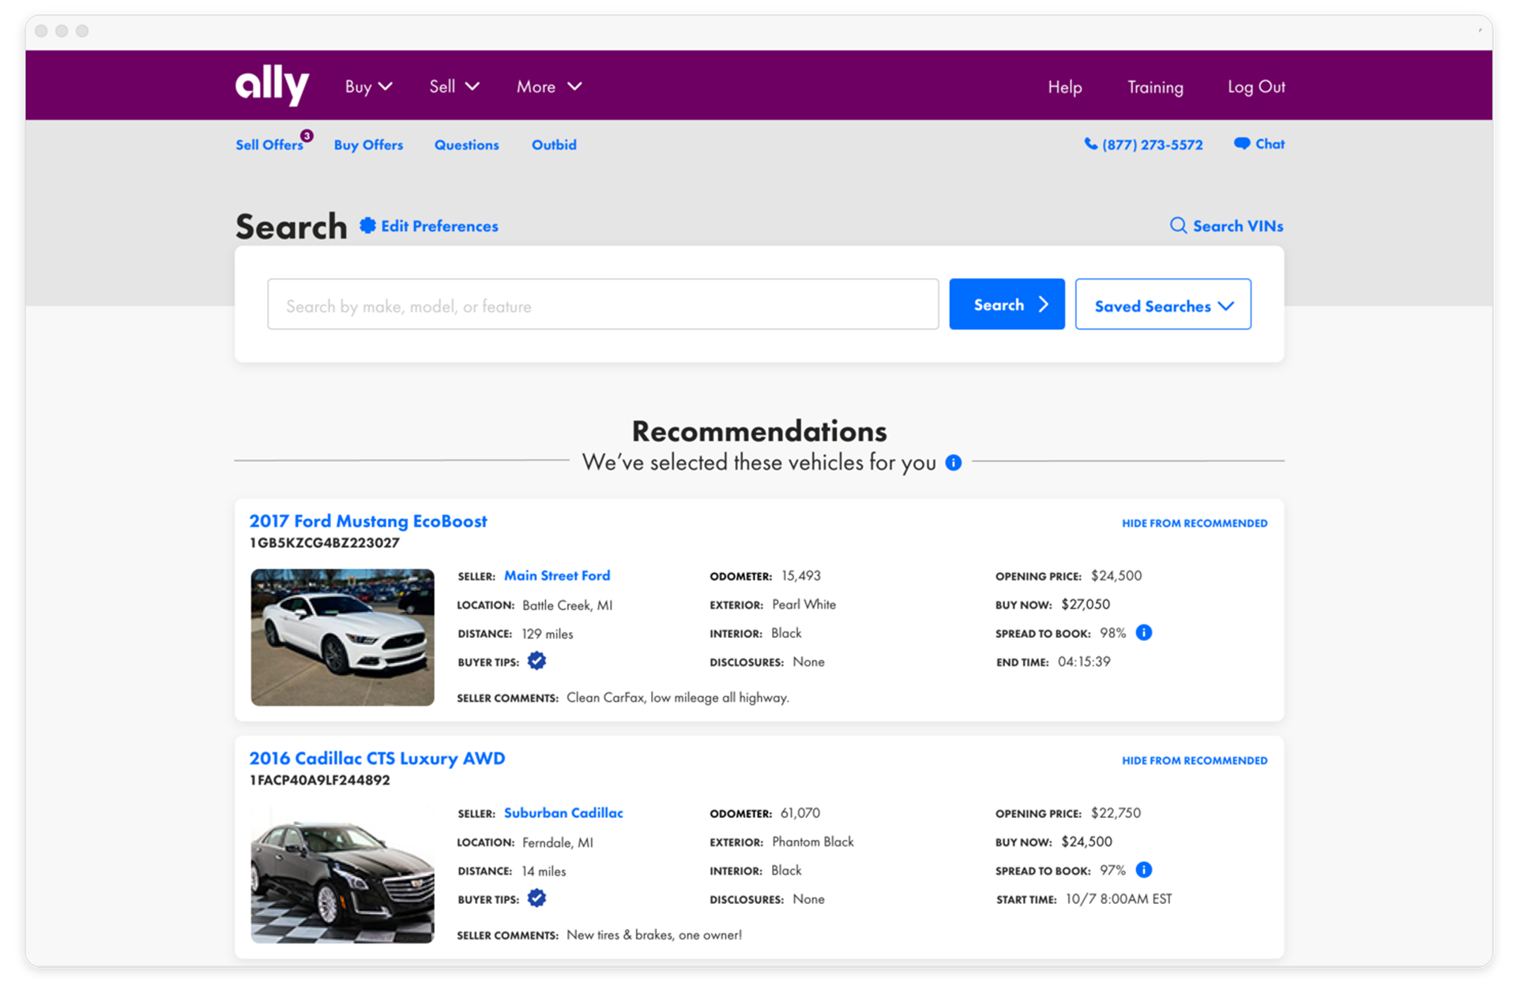Open Spread to Book info for 98%
The height and width of the screenshot is (1005, 1517).
click(x=1143, y=632)
